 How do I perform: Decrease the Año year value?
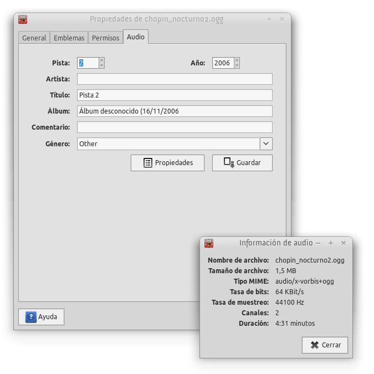[x=237, y=65]
